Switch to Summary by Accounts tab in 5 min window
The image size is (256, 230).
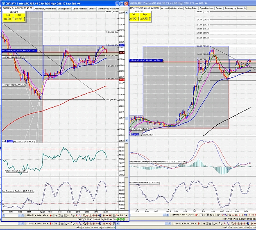[x=108, y=9]
